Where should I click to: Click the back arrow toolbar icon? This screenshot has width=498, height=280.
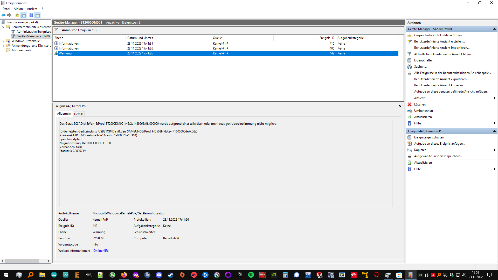click(3, 15)
